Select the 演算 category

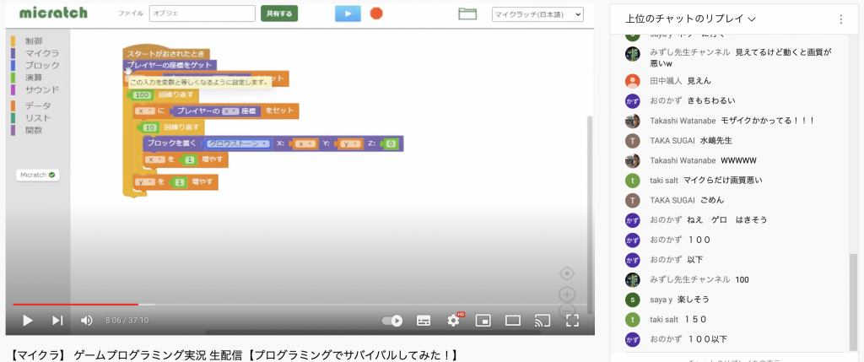pyautogui.click(x=34, y=77)
